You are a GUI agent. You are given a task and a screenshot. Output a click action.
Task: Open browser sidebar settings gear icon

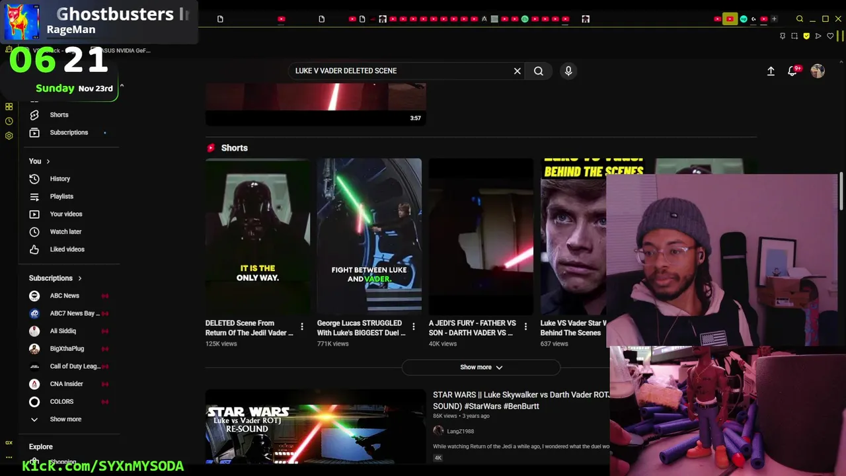(9, 136)
